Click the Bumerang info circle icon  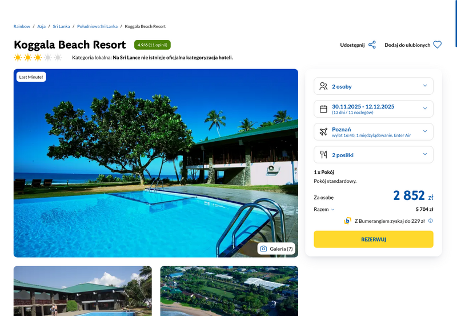pyautogui.click(x=431, y=221)
